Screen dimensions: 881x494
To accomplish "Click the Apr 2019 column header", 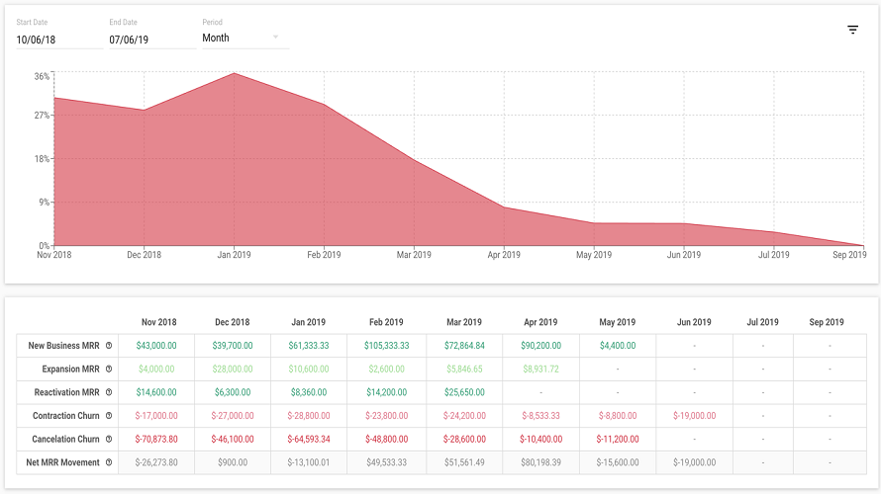I will coord(540,322).
